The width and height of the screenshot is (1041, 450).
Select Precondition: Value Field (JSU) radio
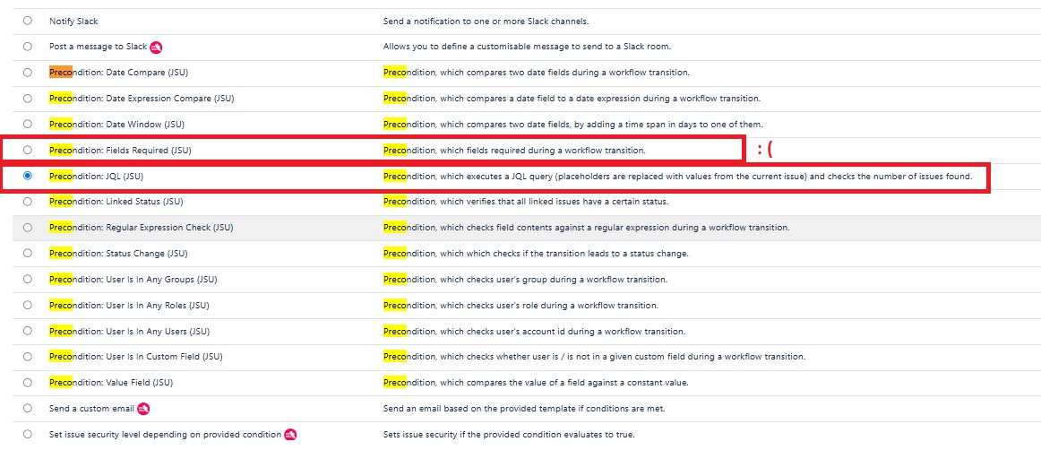coord(27,382)
